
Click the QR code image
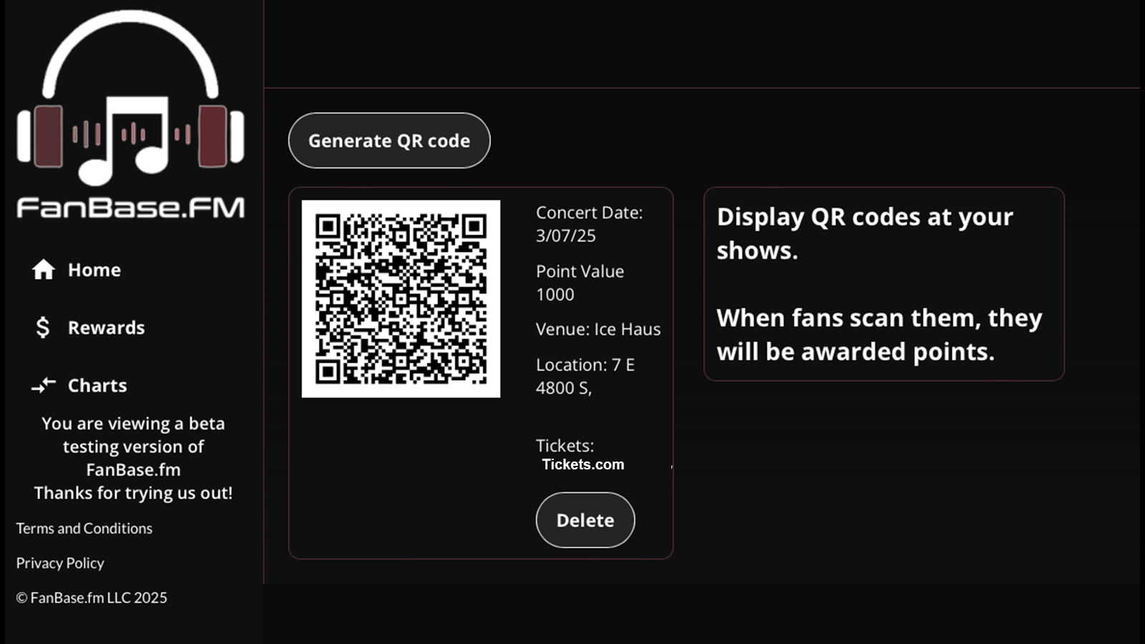point(401,299)
